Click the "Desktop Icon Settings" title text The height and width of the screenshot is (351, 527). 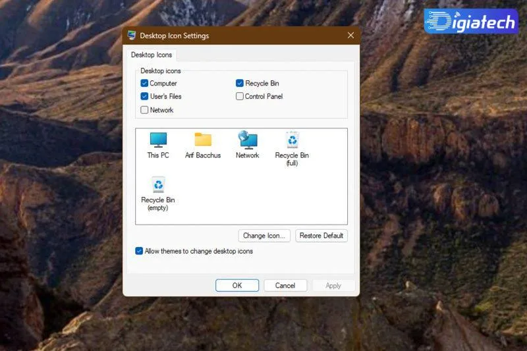coord(175,36)
